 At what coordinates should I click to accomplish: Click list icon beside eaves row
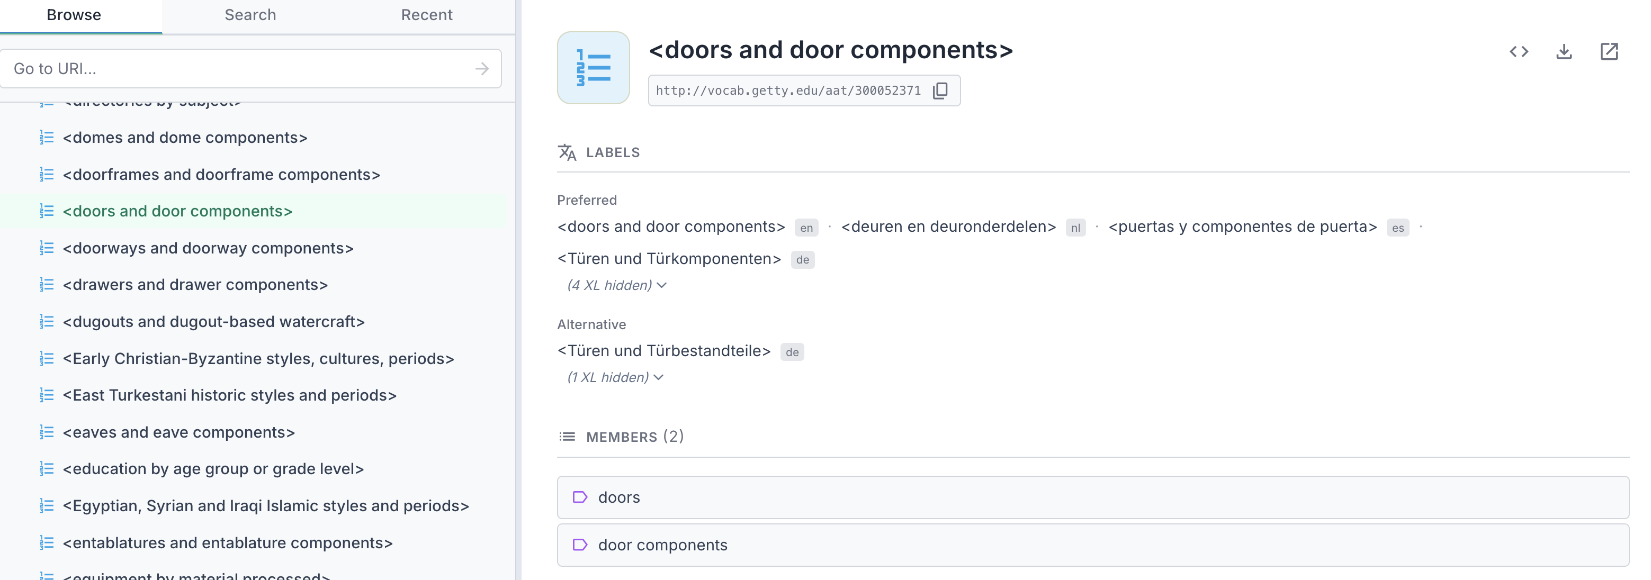pos(46,432)
